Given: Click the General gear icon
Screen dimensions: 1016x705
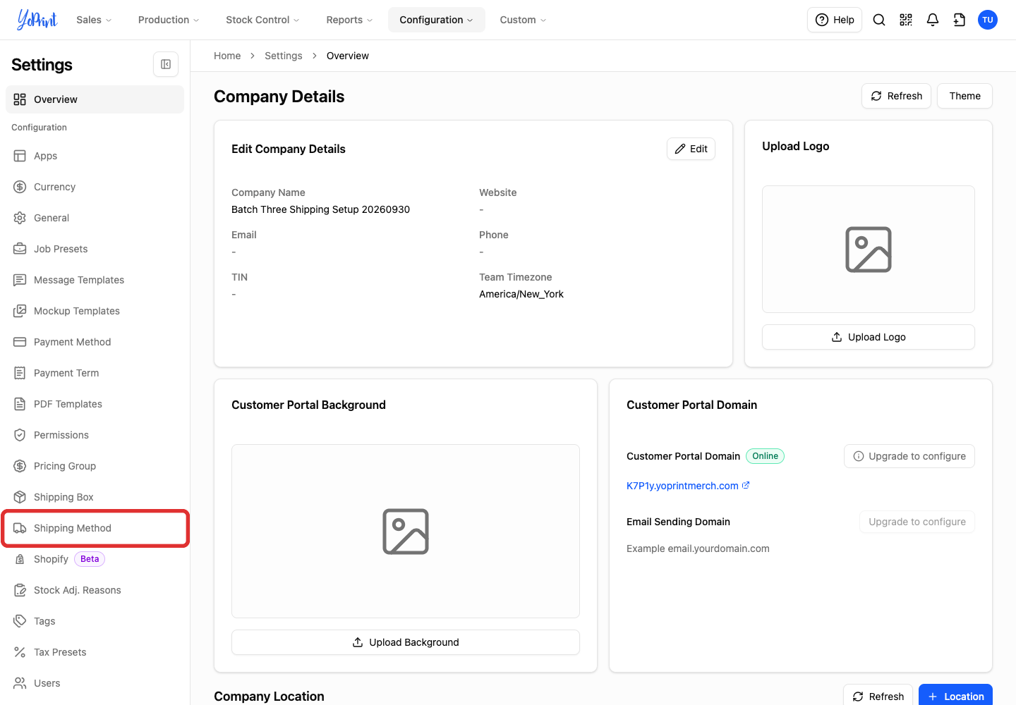Looking at the screenshot, I should pos(20,218).
